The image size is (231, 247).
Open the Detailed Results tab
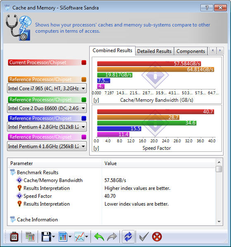154,51
